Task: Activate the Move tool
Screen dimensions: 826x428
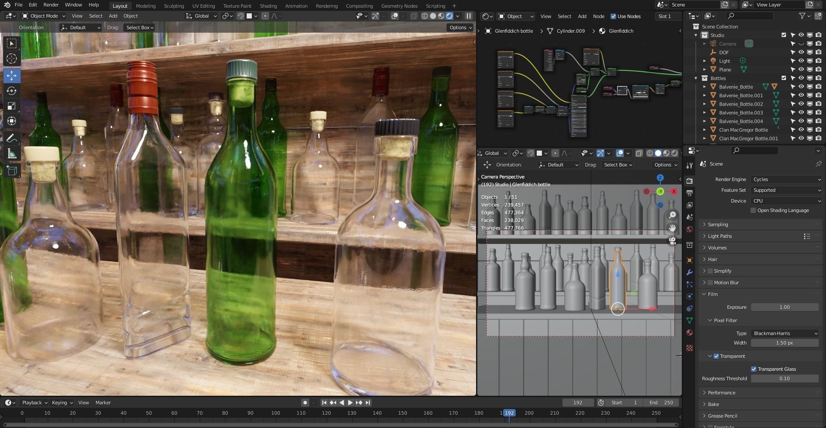Action: point(12,76)
